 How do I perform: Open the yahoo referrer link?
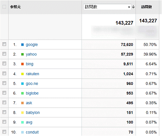pos(31,54)
